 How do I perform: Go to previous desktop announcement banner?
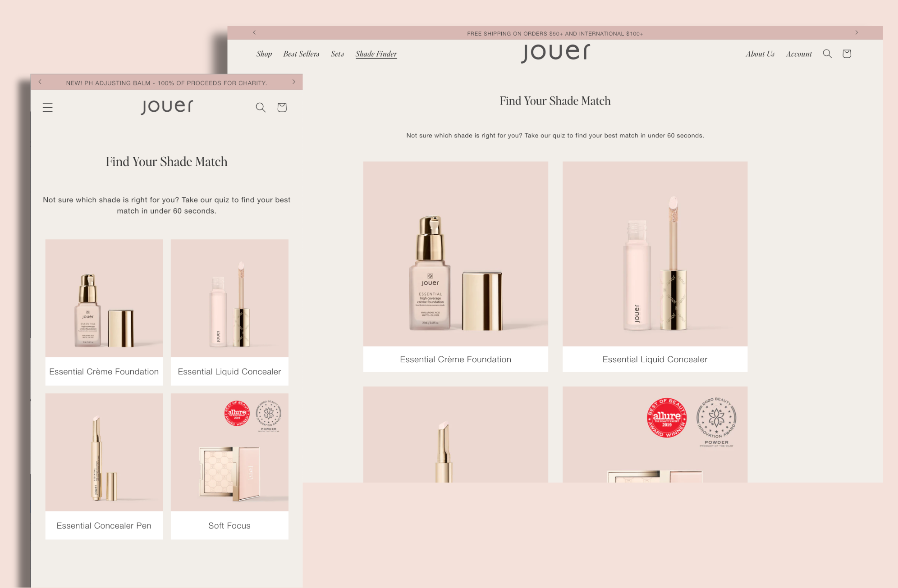(x=254, y=32)
